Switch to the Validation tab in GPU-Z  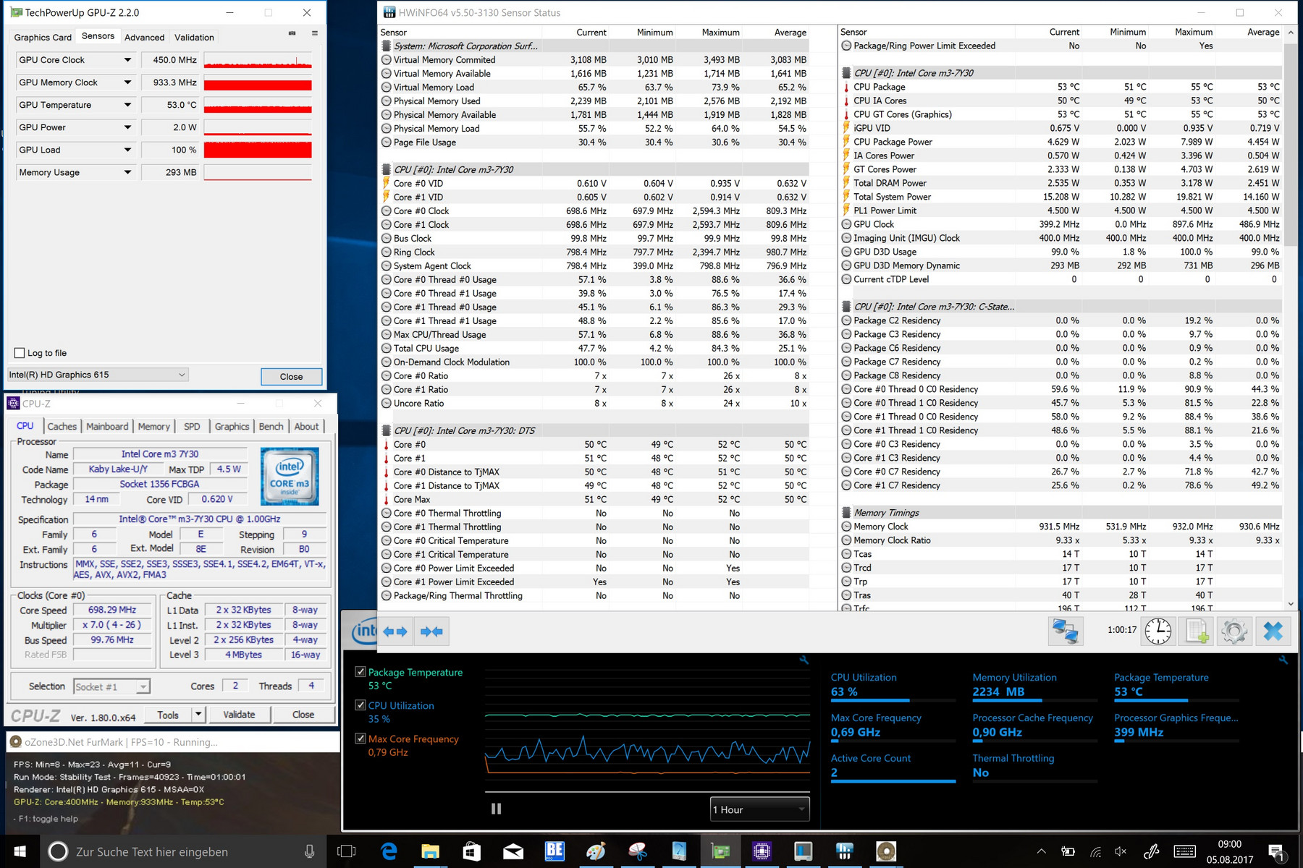194,37
